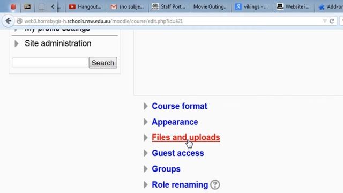The image size is (343, 193).
Task: Open the URL history dropdown arrow
Action: pyautogui.click(x=325, y=21)
